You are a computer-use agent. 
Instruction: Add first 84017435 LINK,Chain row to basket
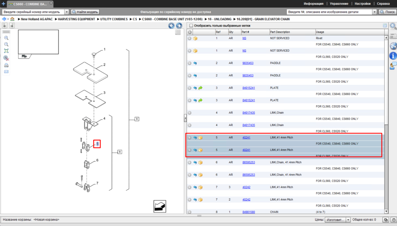click(x=190, y=113)
